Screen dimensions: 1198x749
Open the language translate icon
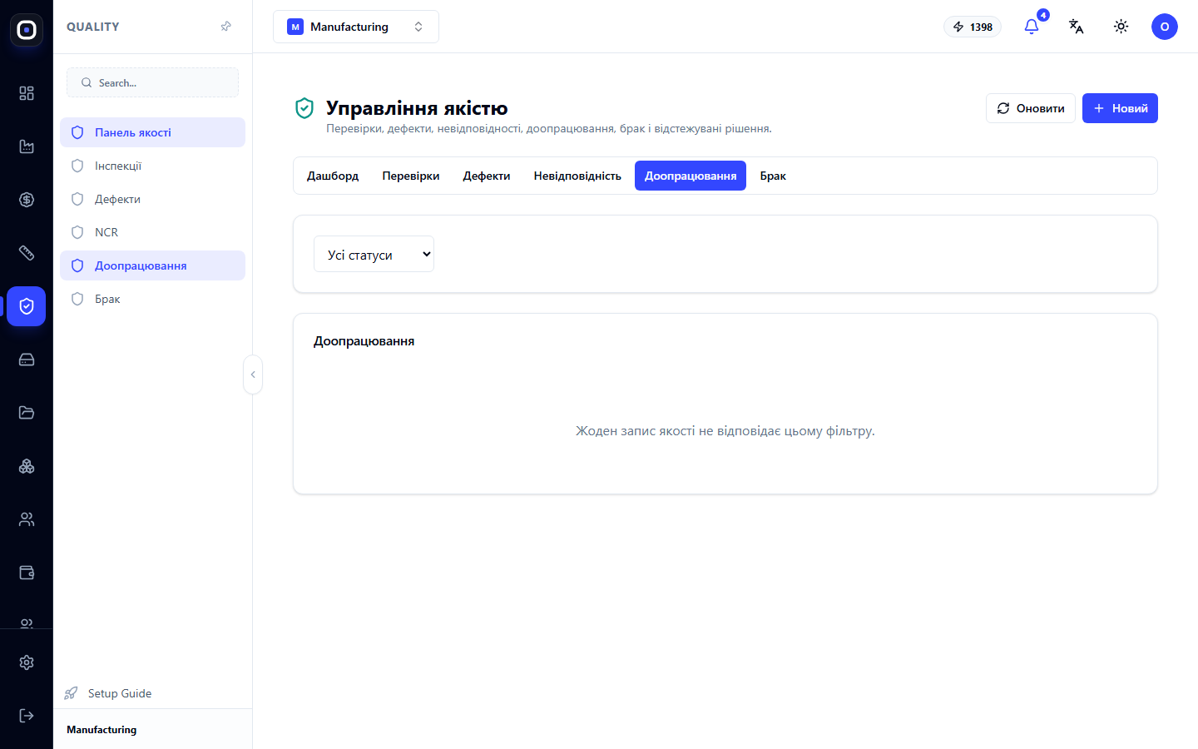pyautogui.click(x=1077, y=27)
